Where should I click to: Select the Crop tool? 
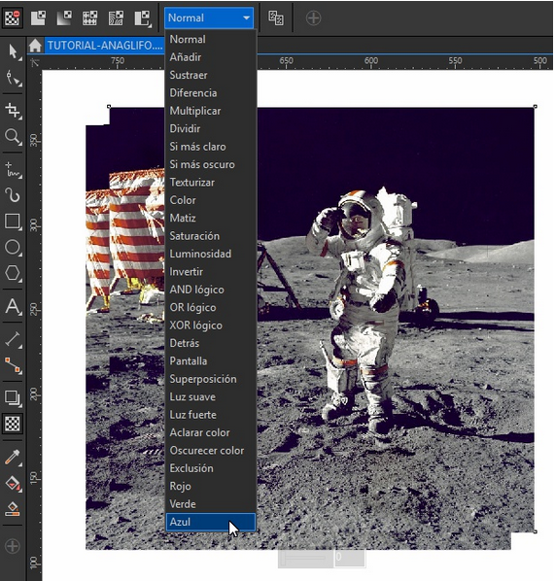(13, 111)
